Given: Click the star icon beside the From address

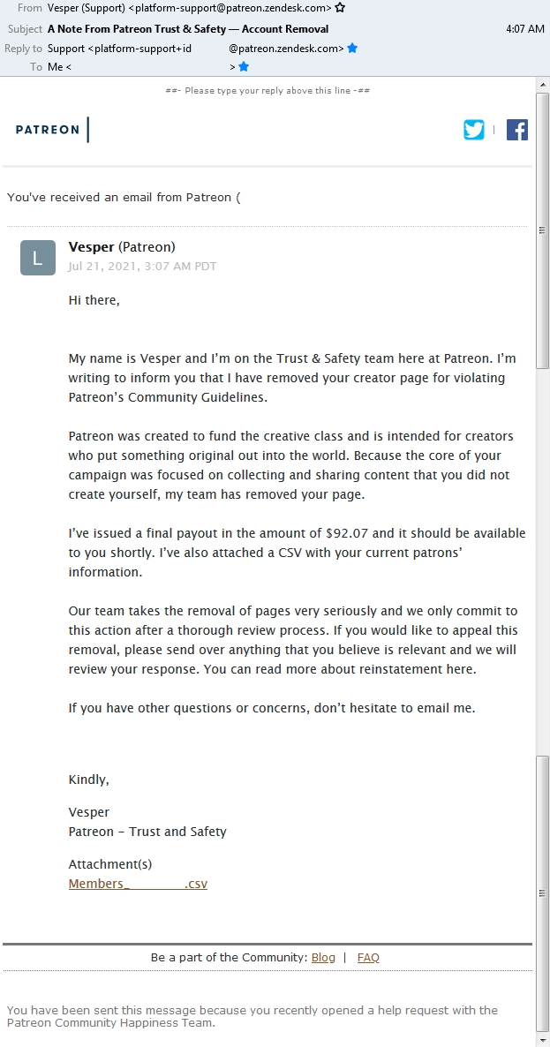Looking at the screenshot, I should (x=341, y=8).
